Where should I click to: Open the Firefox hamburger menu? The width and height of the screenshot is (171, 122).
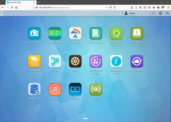[168, 8]
